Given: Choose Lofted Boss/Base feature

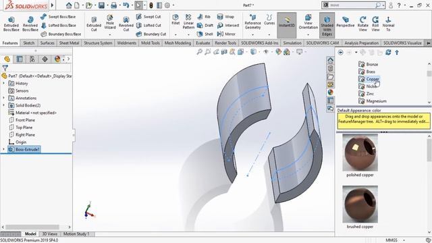Looking at the screenshot, I should 59,26.
